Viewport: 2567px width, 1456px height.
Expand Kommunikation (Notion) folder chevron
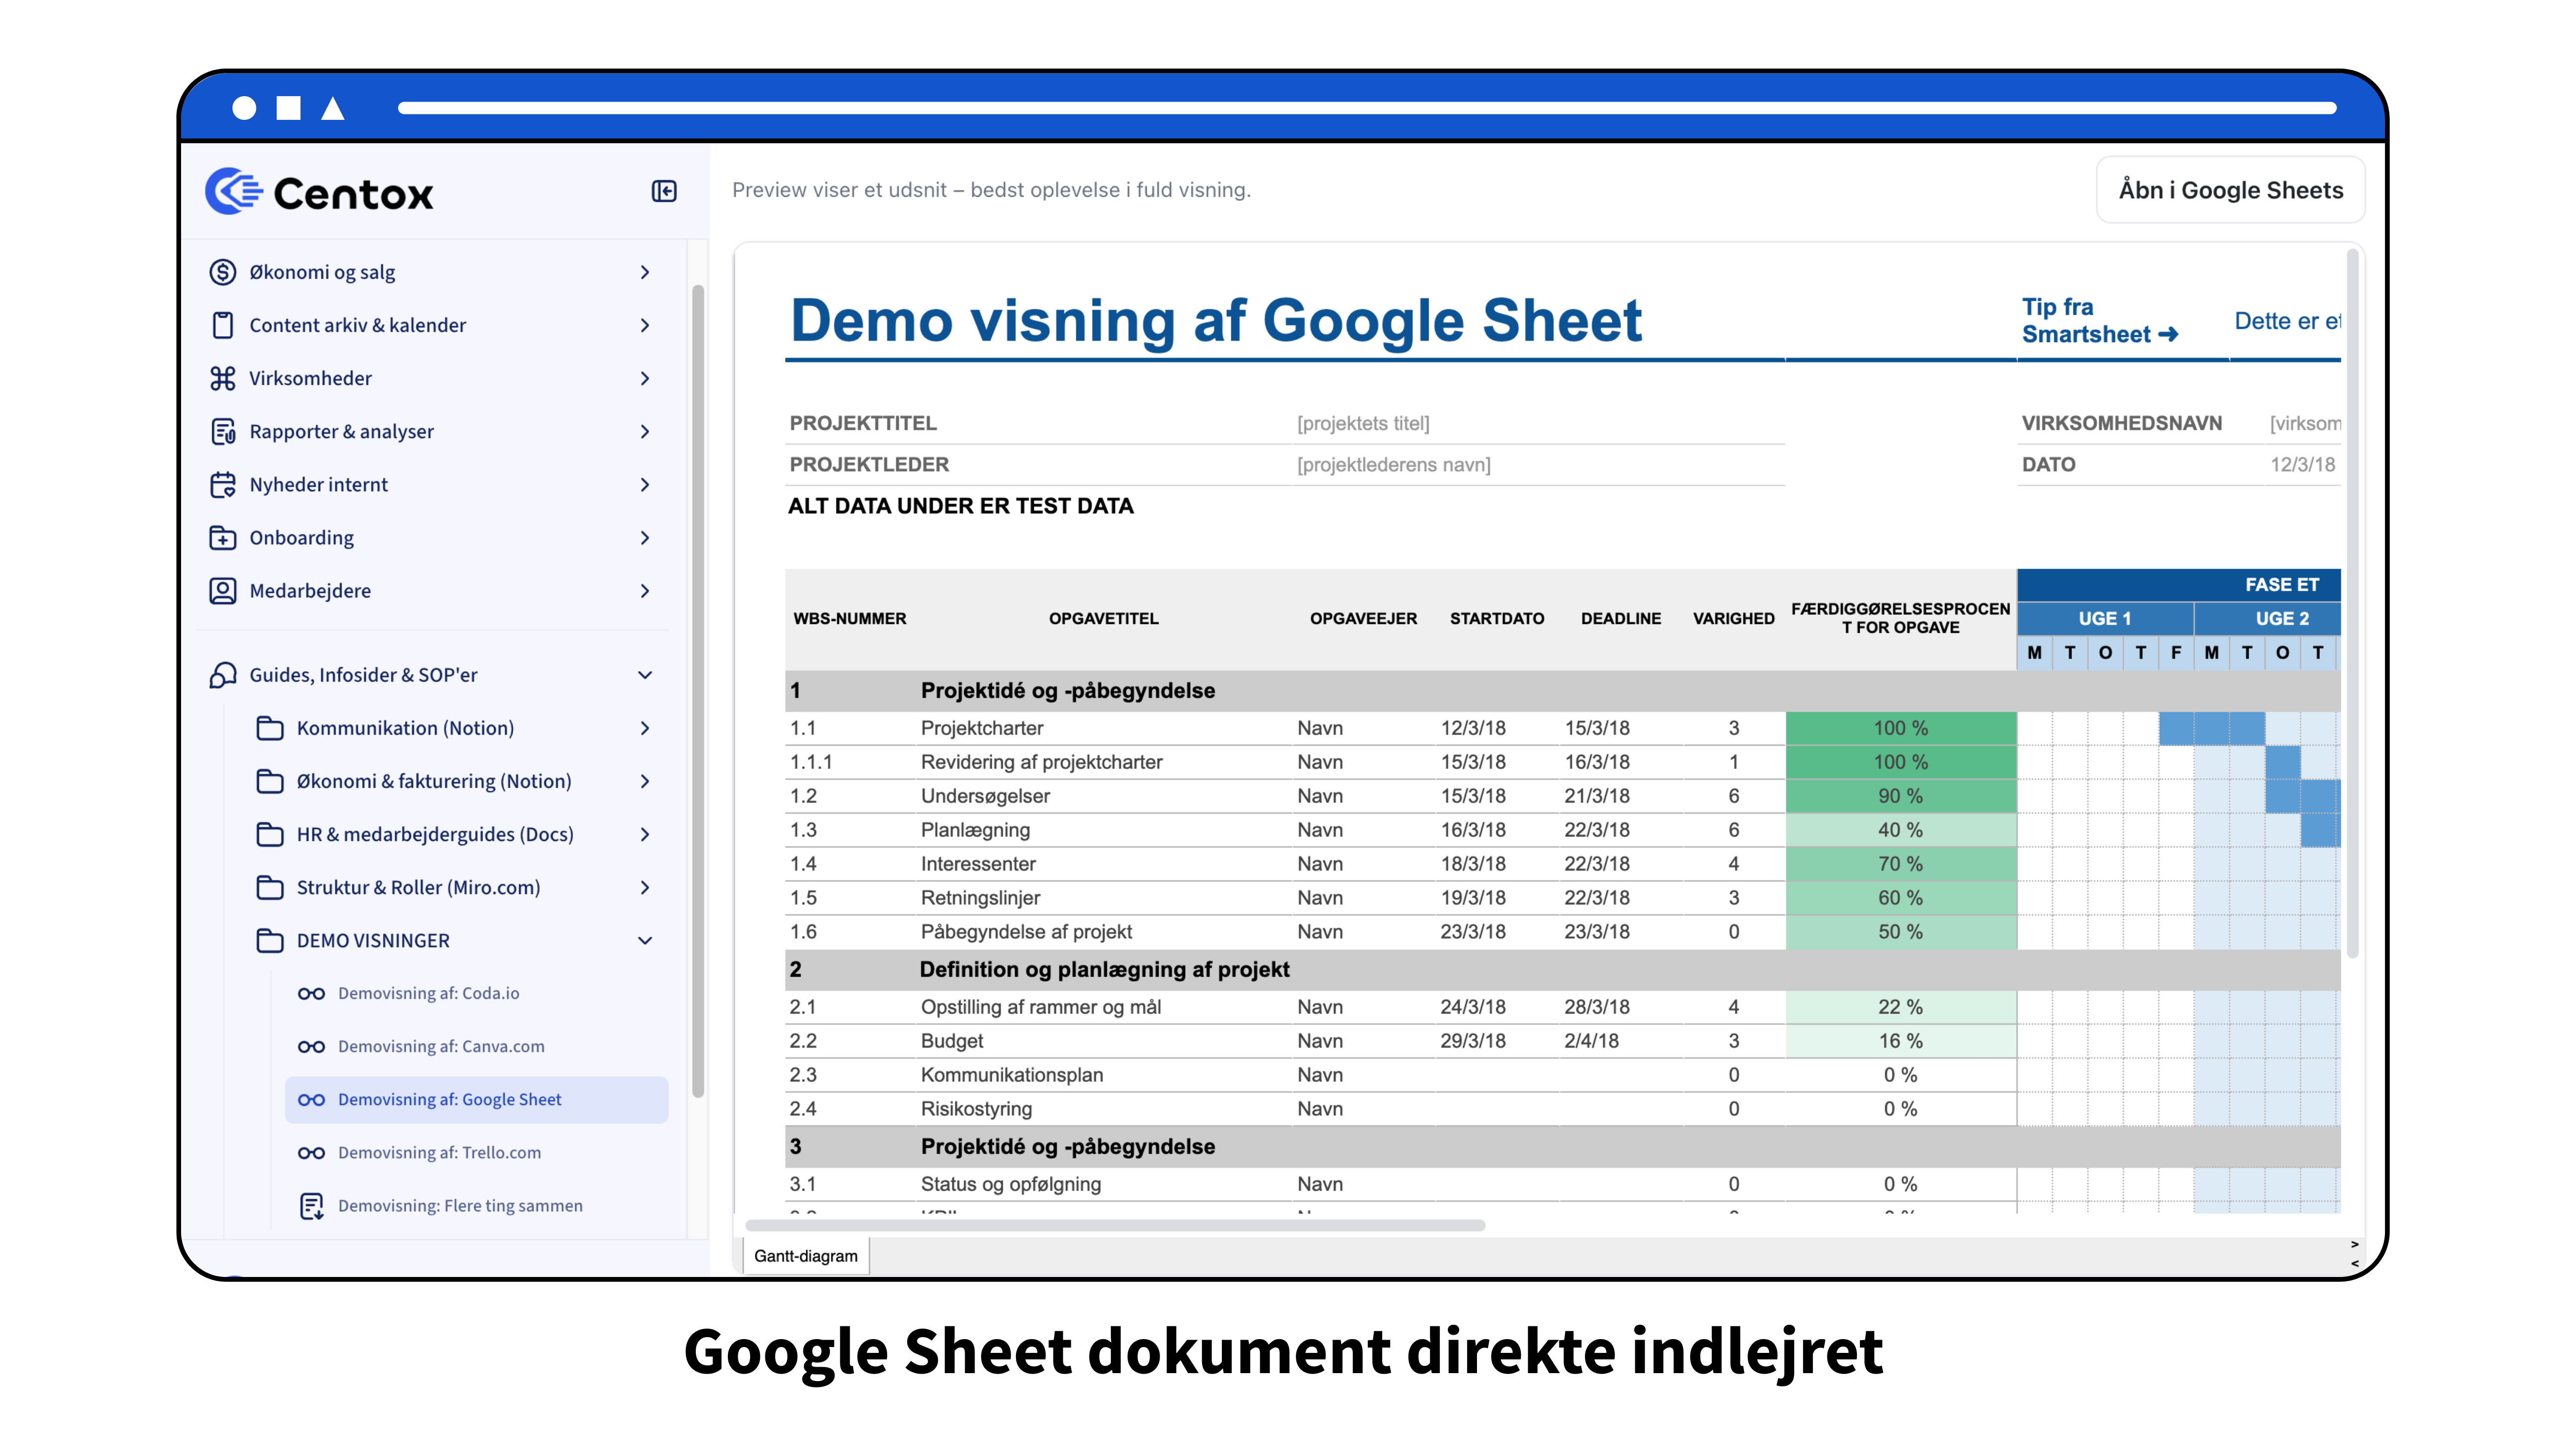pos(645,728)
